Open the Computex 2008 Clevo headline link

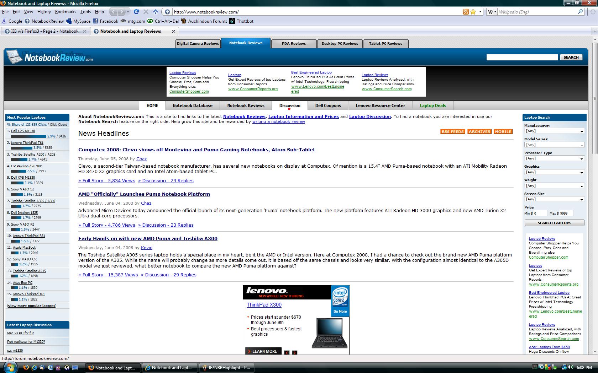tap(196, 150)
